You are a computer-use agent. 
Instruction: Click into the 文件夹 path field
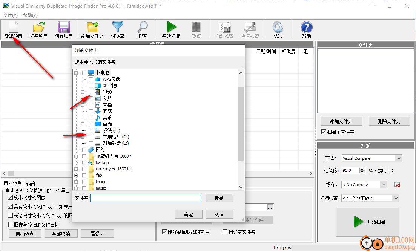146,198
